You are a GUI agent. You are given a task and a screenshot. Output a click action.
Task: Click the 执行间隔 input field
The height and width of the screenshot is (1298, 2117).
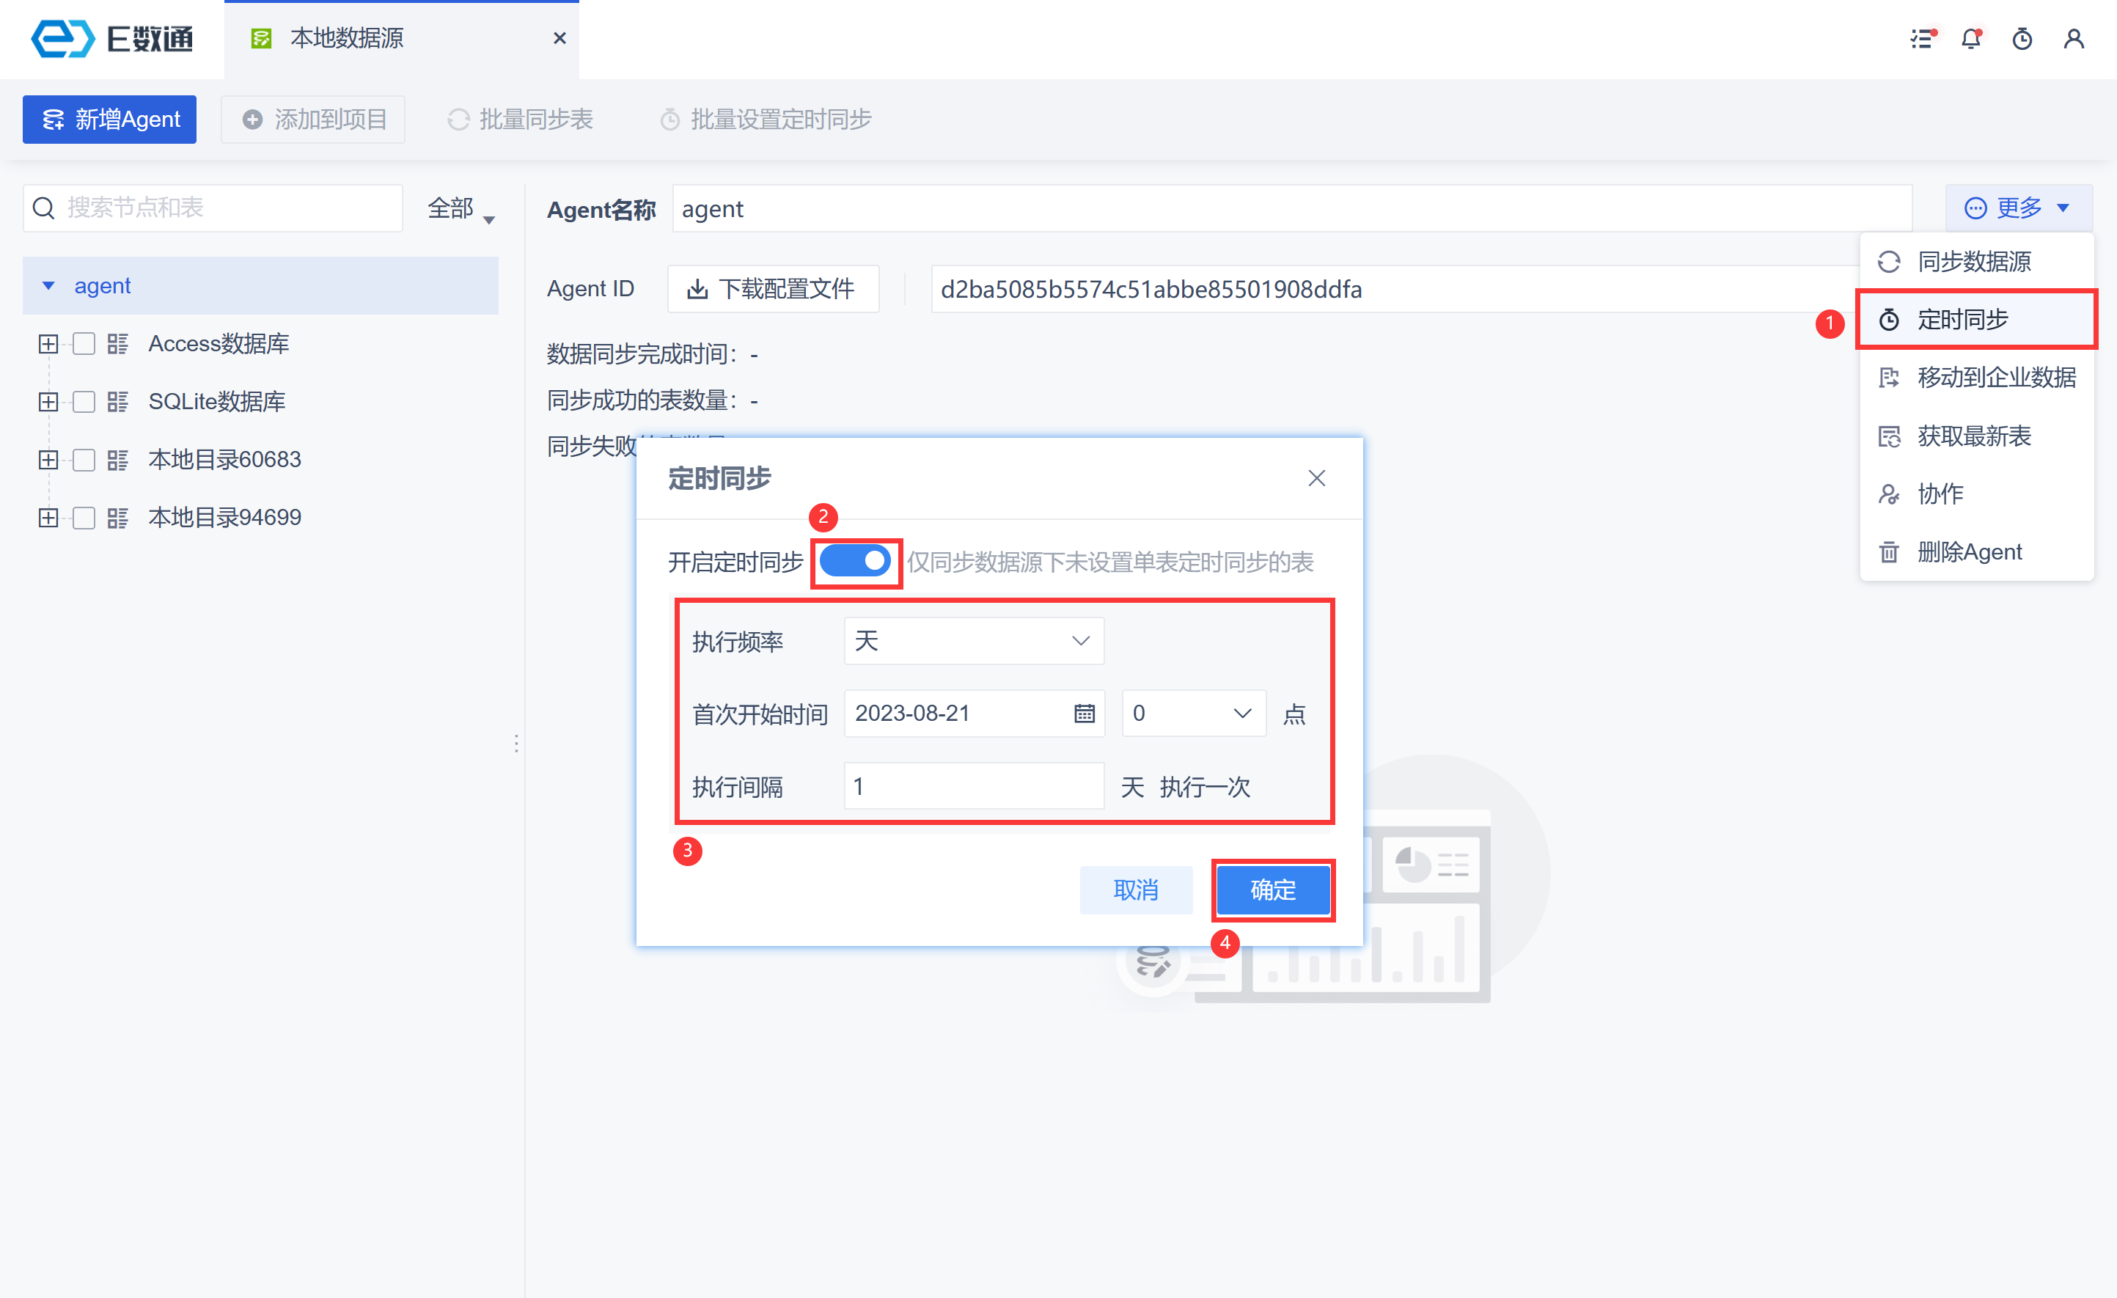974,786
